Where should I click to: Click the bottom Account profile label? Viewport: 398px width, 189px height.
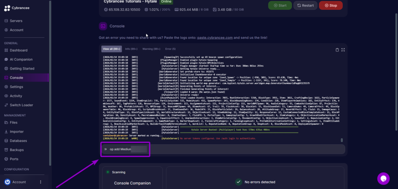pos(19,182)
